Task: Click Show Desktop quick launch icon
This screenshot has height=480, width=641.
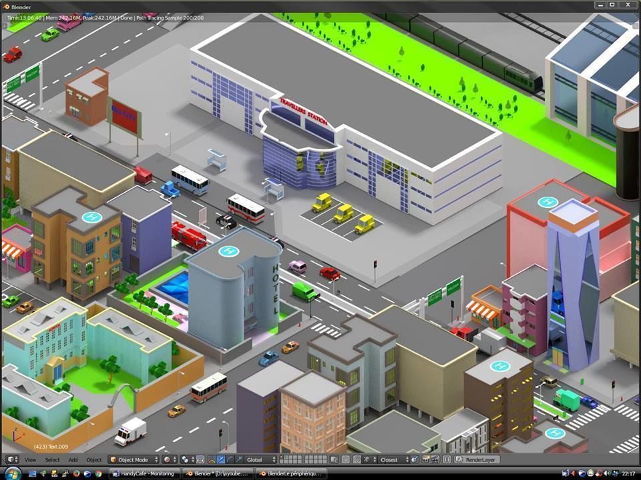Action: tap(32, 474)
